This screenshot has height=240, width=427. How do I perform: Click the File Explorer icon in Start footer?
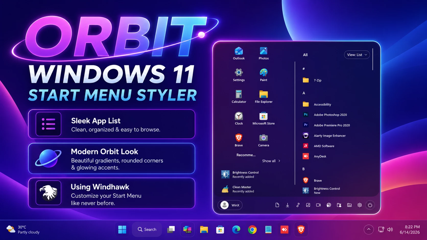(x=349, y=205)
